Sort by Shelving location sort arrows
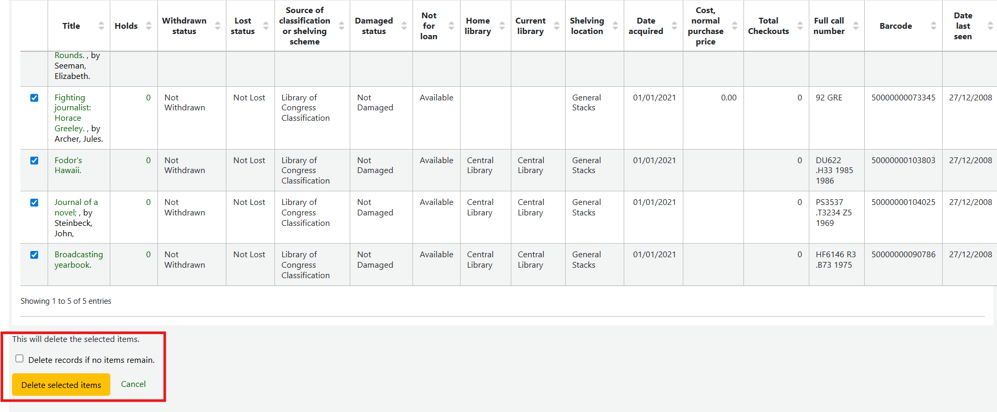This screenshot has height=412, width=997. [x=615, y=26]
